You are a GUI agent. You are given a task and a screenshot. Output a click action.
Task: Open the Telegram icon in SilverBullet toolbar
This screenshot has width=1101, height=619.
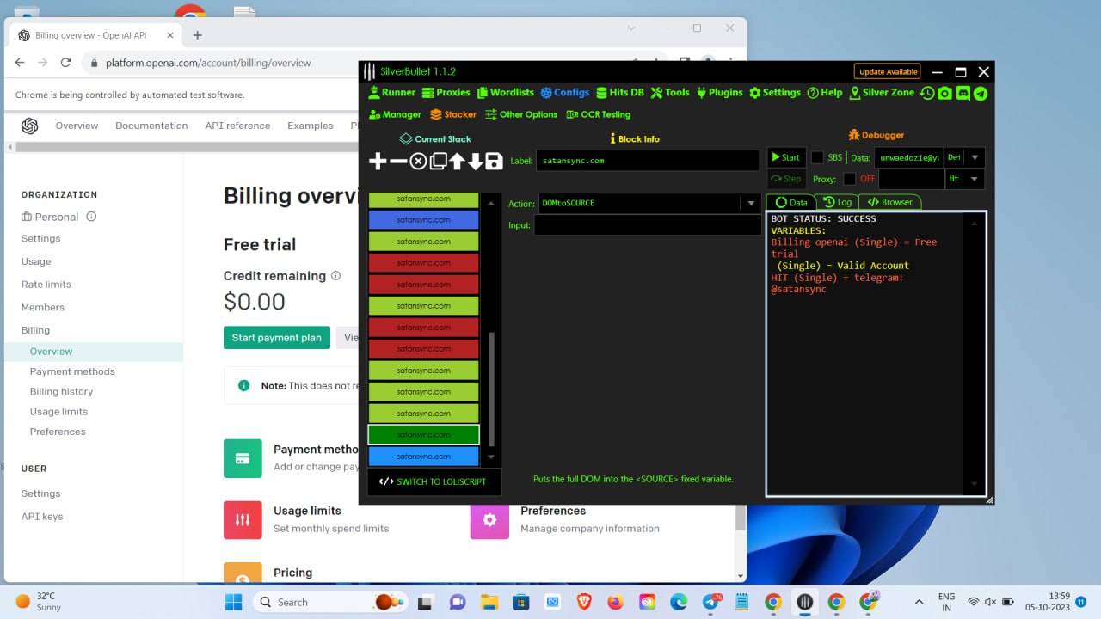click(x=981, y=93)
